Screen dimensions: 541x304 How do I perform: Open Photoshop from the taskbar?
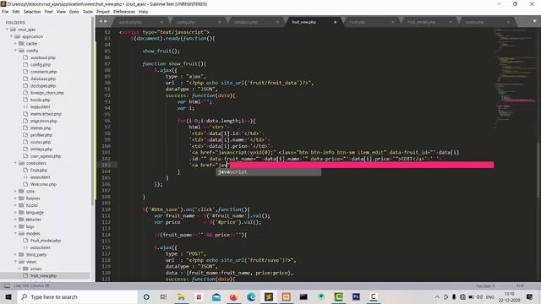pyautogui.click(x=356, y=296)
